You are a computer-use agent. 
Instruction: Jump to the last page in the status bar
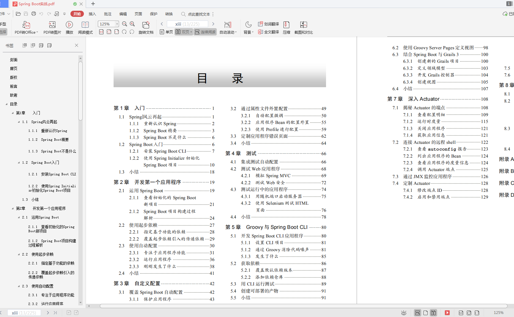55,313
